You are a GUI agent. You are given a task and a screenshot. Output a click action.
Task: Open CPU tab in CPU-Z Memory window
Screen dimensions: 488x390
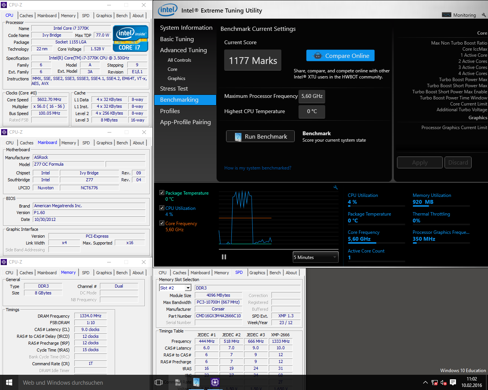tap(10, 273)
